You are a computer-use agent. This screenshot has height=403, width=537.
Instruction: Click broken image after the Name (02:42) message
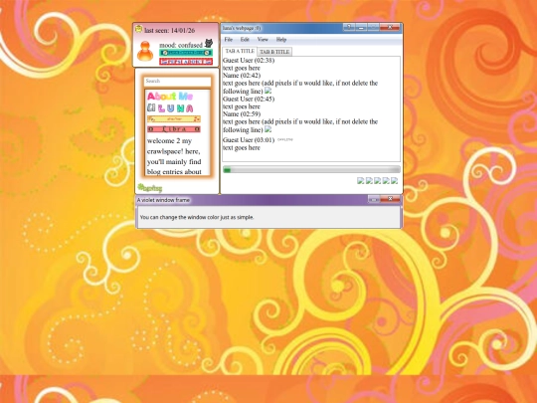268,91
